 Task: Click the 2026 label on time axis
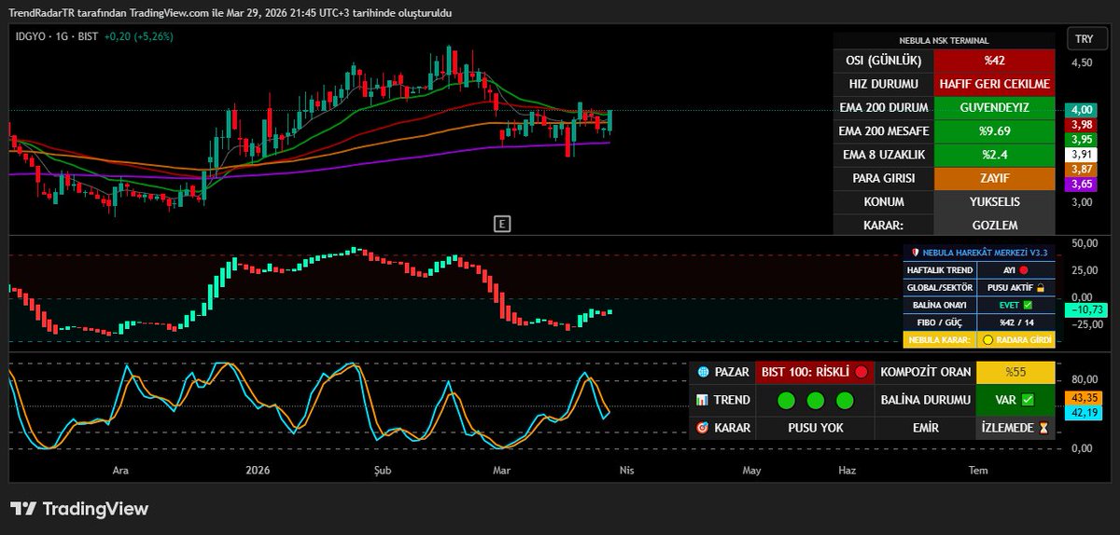point(257,471)
